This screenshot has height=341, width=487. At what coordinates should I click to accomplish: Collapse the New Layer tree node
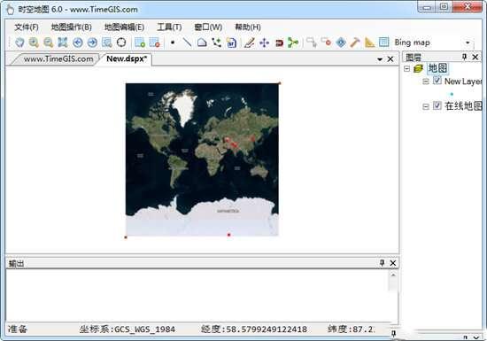pyautogui.click(x=426, y=81)
